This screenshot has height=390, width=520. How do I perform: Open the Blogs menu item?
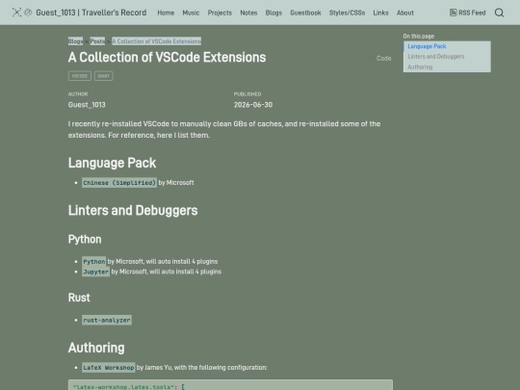(273, 13)
